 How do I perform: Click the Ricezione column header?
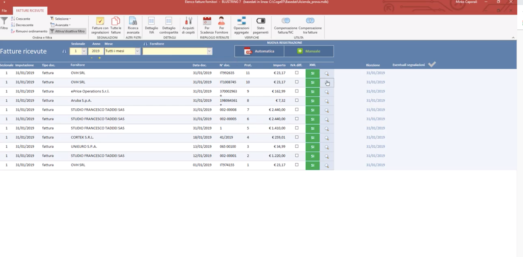(373, 65)
